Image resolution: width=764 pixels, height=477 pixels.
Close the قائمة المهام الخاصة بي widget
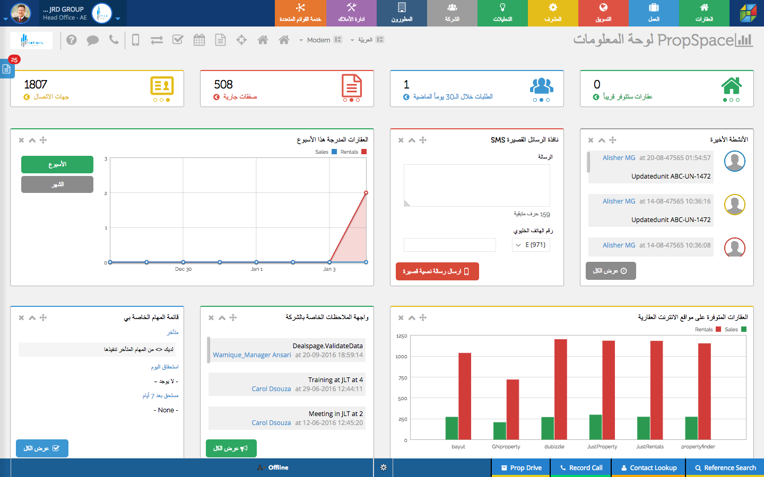21,318
